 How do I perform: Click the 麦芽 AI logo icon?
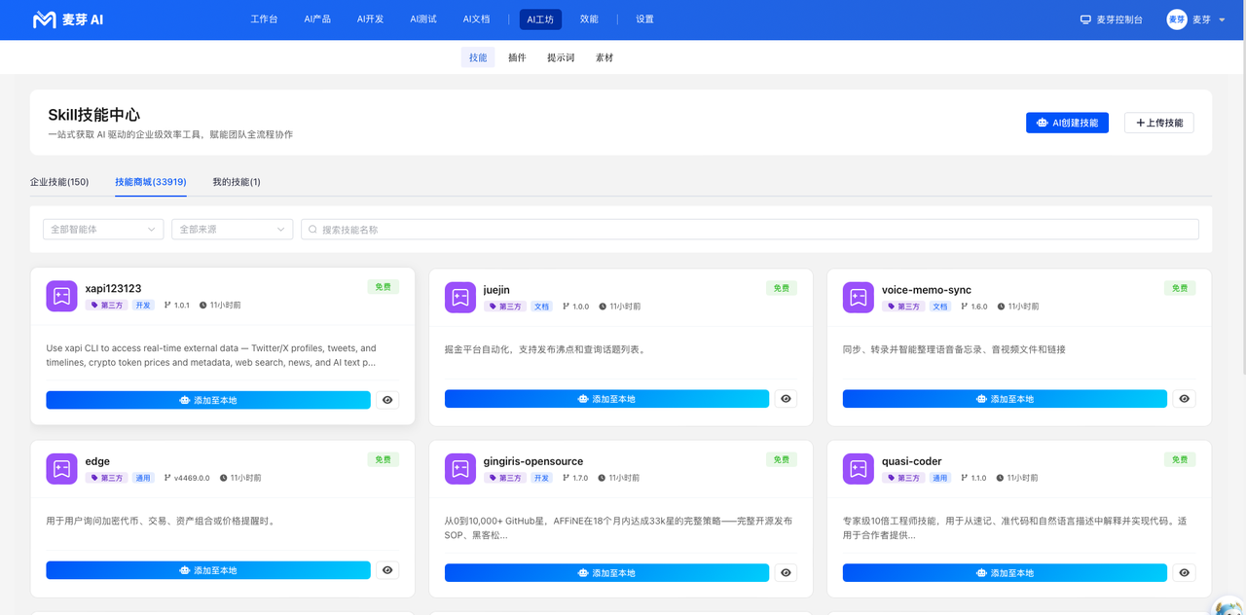[44, 19]
